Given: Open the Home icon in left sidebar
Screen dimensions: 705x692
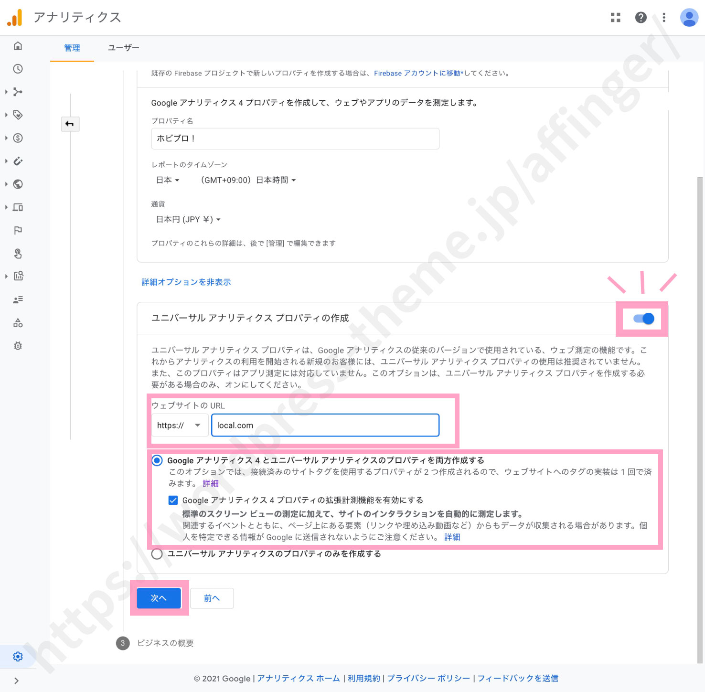Looking at the screenshot, I should (x=18, y=46).
